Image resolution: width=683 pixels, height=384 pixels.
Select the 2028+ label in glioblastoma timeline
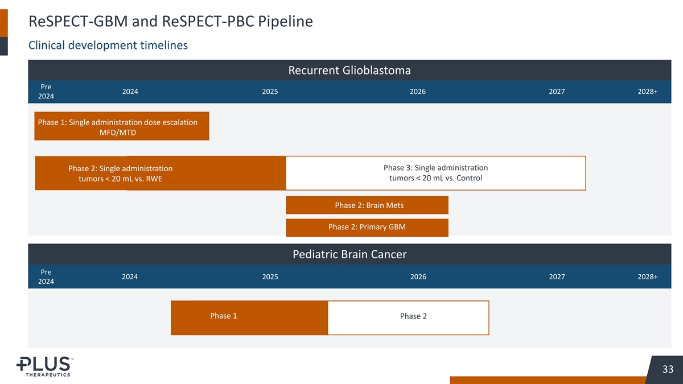648,92
